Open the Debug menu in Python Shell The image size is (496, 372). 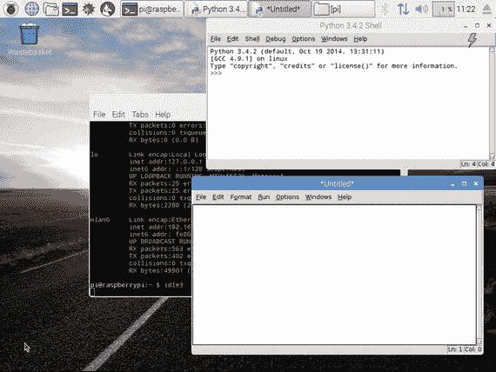pos(276,39)
